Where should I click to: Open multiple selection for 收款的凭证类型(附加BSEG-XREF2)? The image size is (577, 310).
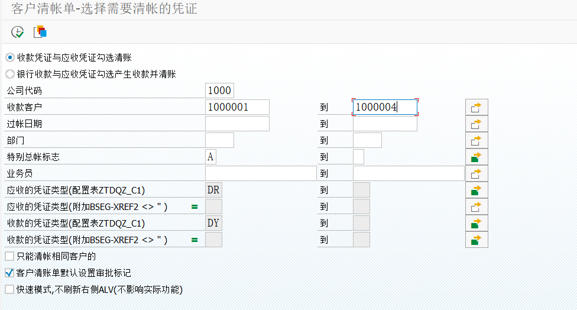click(x=476, y=240)
